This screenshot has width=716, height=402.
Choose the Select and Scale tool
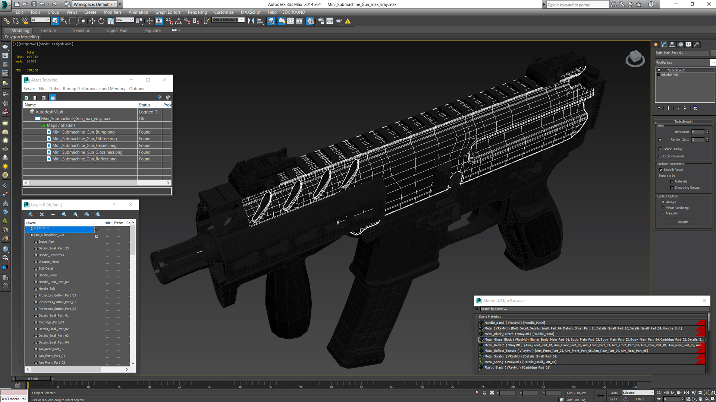click(110, 21)
